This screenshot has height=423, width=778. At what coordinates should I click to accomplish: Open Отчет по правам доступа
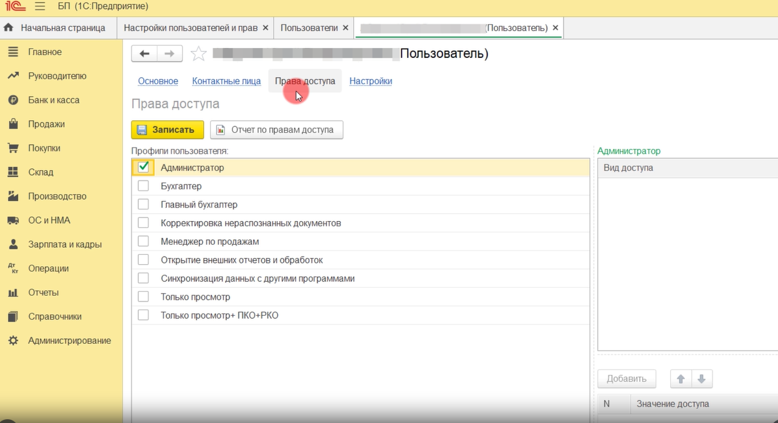tap(276, 130)
